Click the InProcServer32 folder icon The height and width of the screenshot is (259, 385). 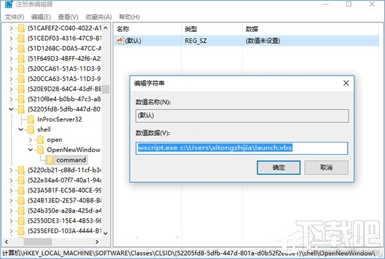pos(31,120)
